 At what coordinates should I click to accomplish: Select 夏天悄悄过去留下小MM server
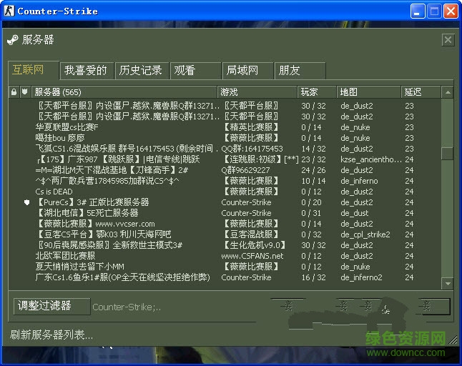tap(225, 267)
